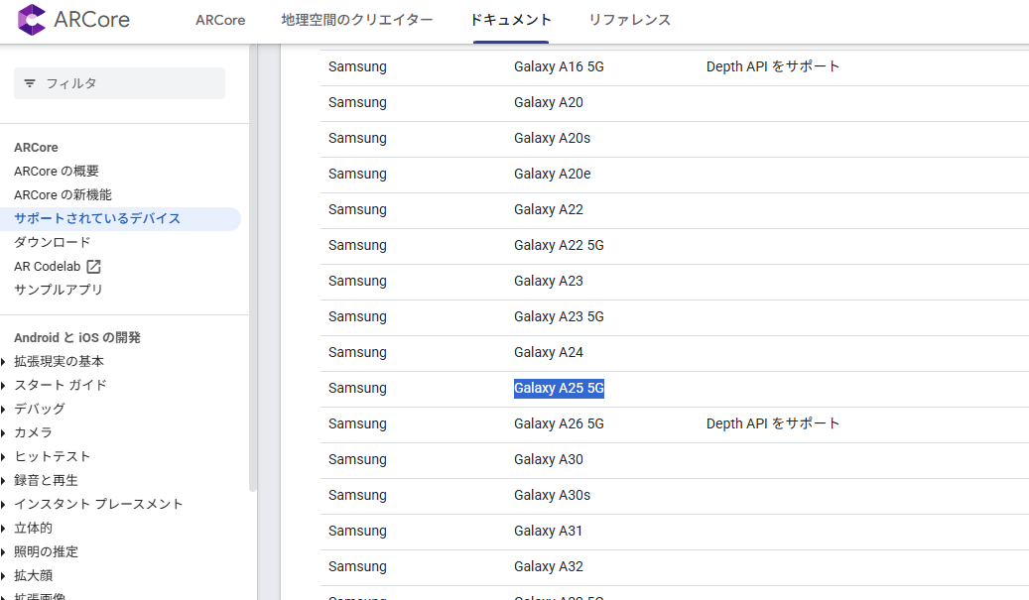Focus the フィルタ input field
This screenshot has height=600, width=1029.
129,83
